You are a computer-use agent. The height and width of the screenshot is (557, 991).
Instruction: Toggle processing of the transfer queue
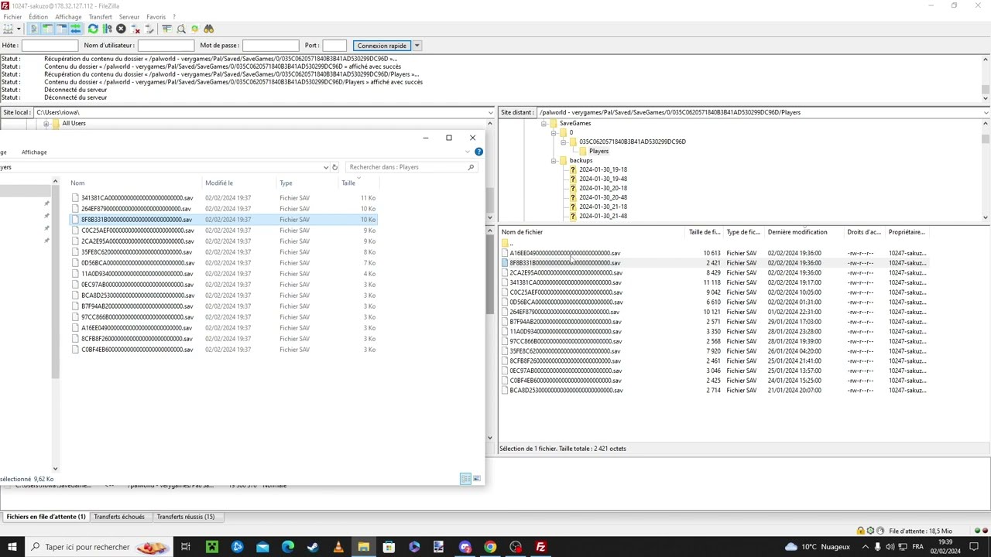click(107, 29)
